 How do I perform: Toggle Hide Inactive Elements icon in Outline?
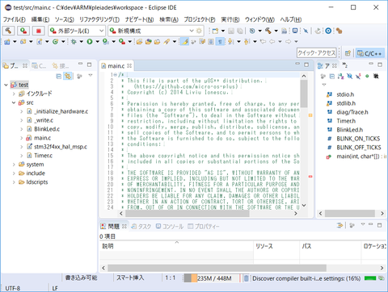376,77
